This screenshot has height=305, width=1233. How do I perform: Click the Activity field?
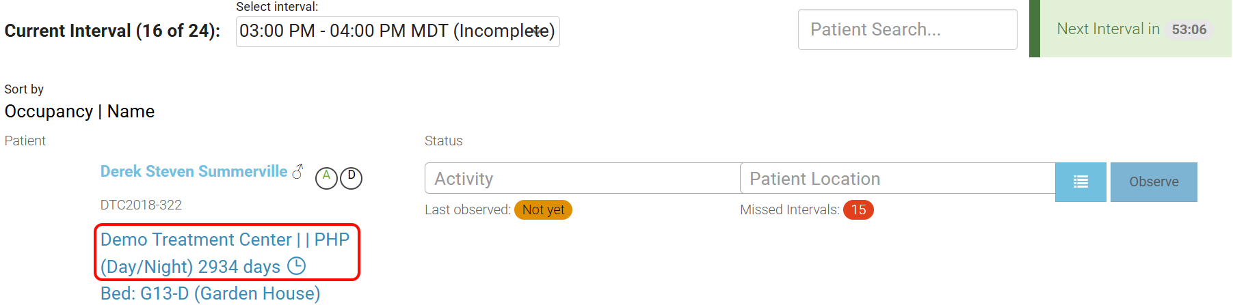point(582,179)
